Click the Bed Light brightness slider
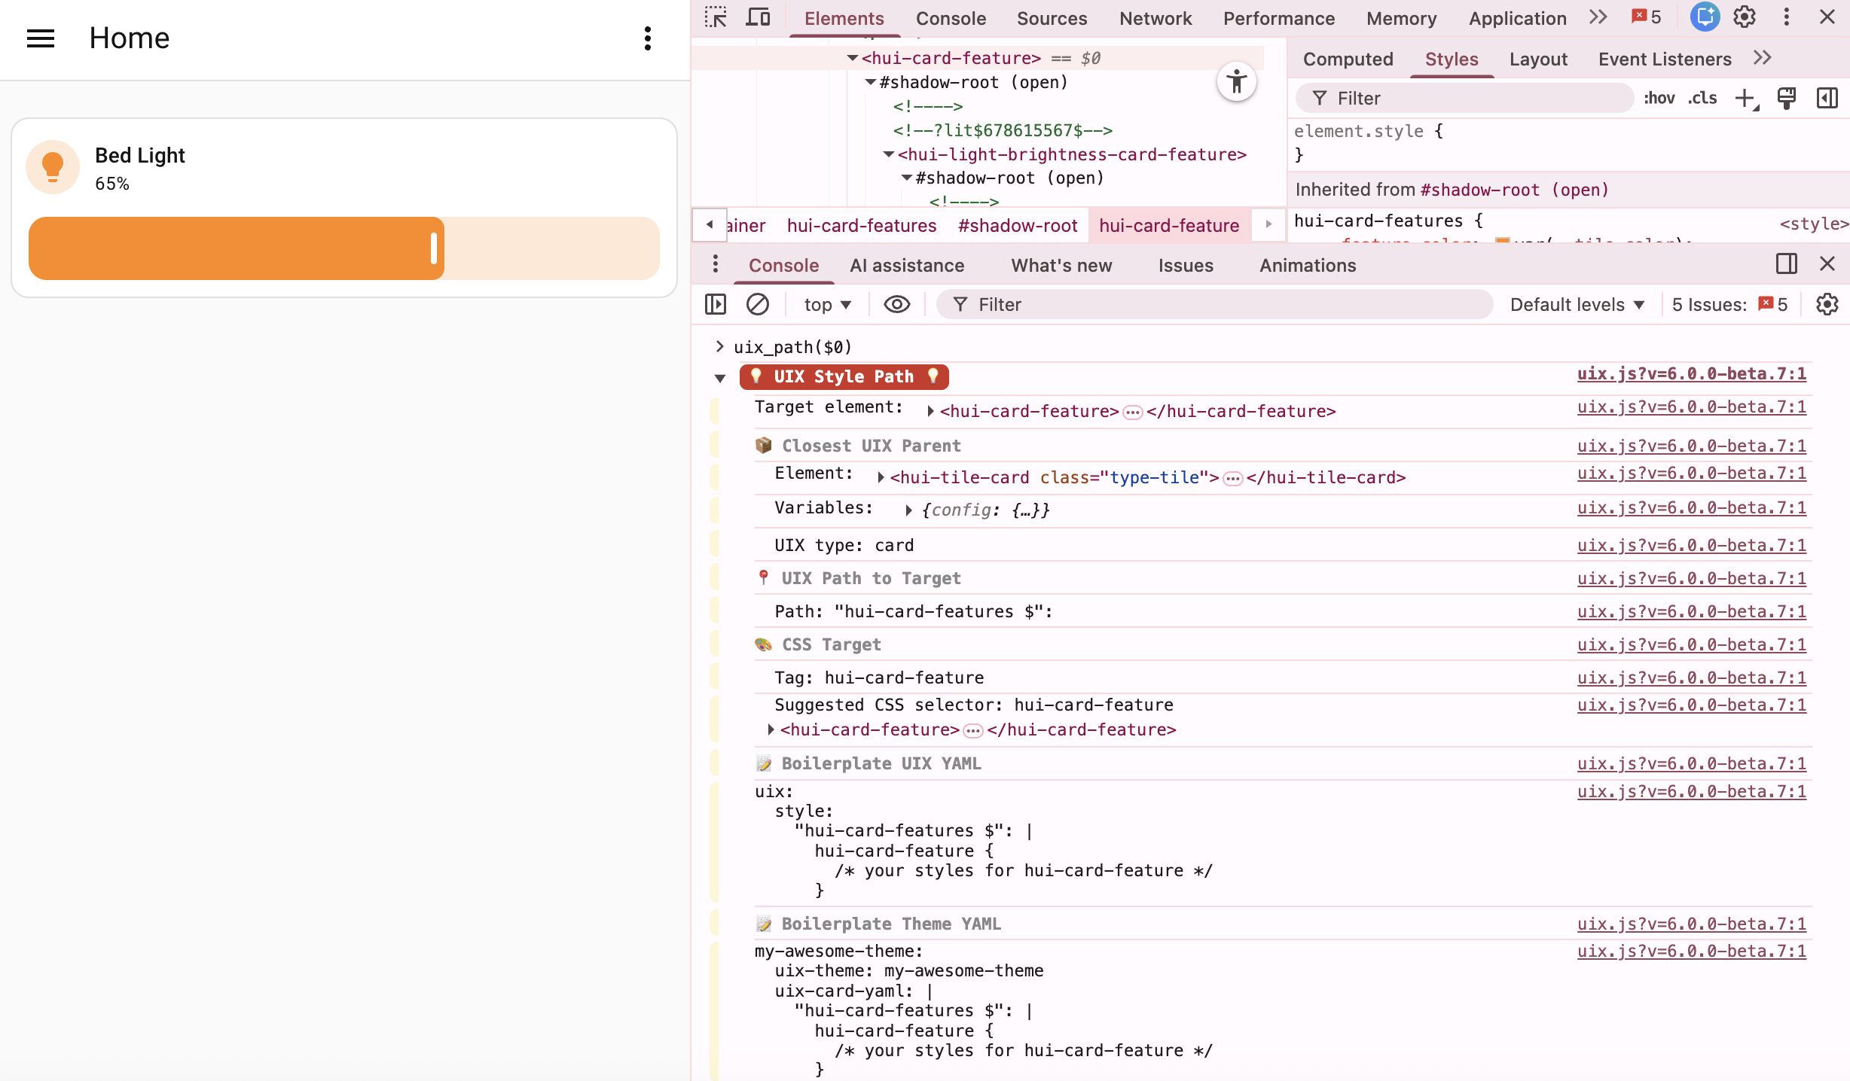1850x1081 pixels. (x=344, y=248)
